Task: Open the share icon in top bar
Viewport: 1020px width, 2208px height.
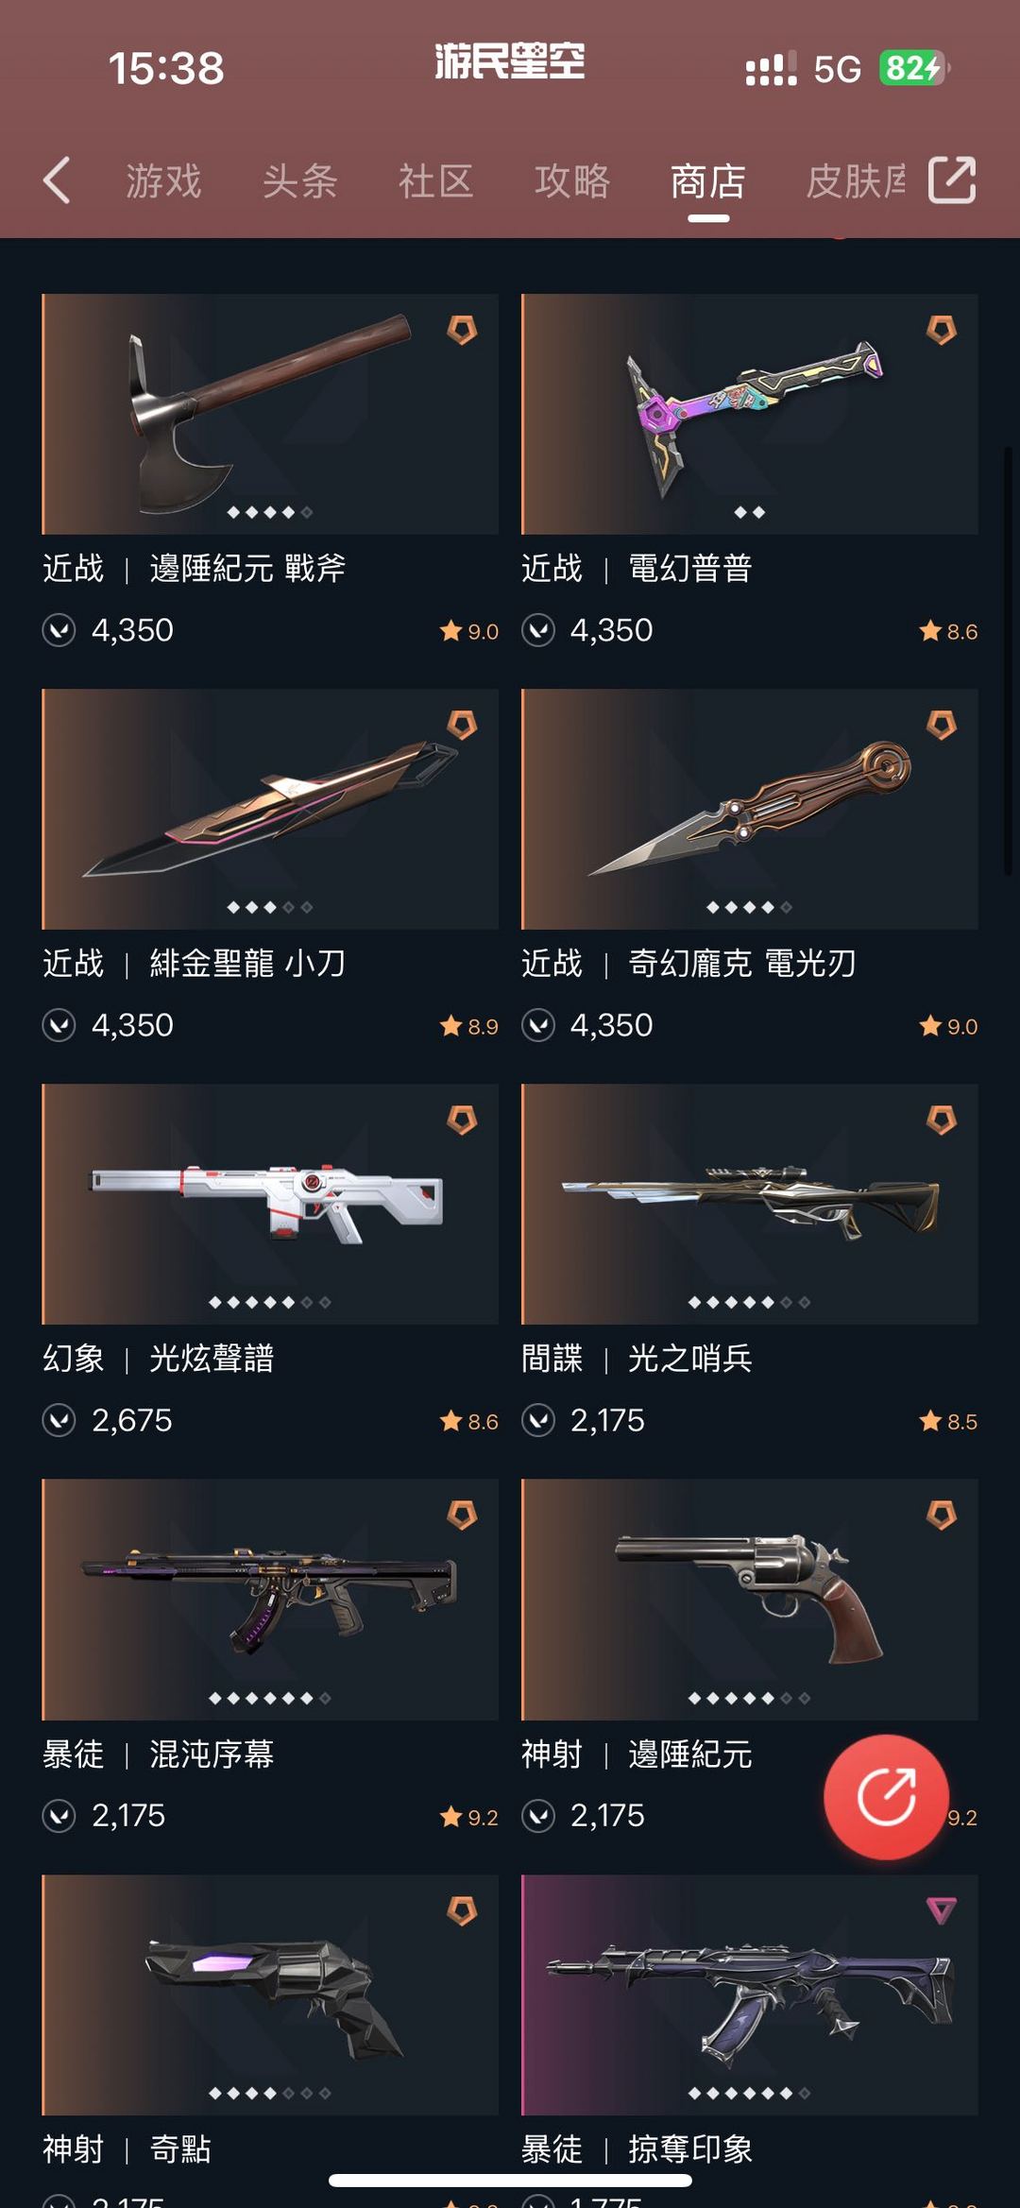Action: pyautogui.click(x=952, y=180)
